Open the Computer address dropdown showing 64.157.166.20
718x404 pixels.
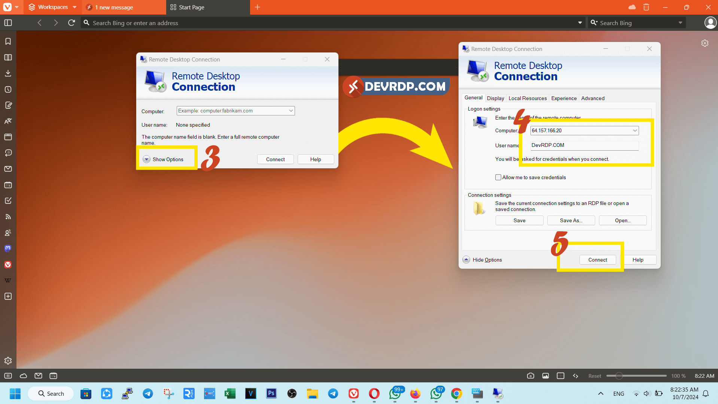pos(635,130)
